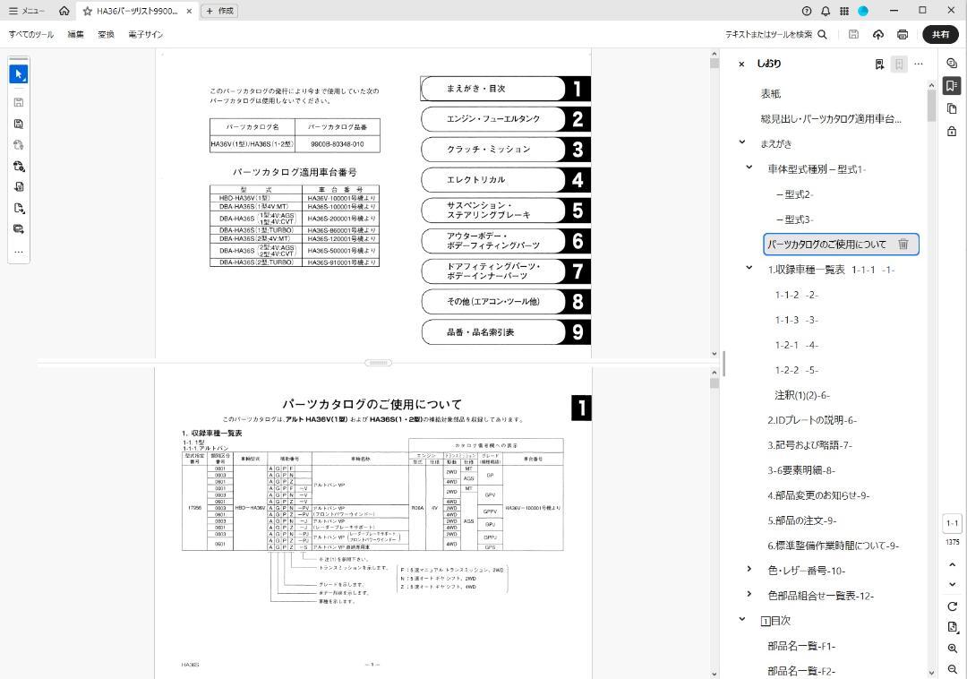Collapse the 1.収録車種一覧表 bookmark

tap(749, 268)
